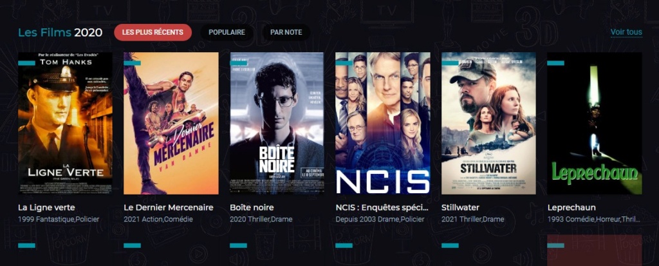Open the Leprechaun movie poster
The width and height of the screenshot is (659, 266).
(595, 123)
